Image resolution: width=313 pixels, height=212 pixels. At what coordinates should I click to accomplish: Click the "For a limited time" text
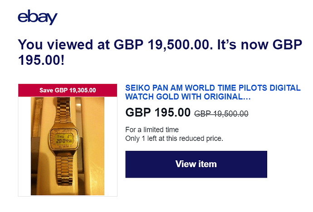coord(152,130)
